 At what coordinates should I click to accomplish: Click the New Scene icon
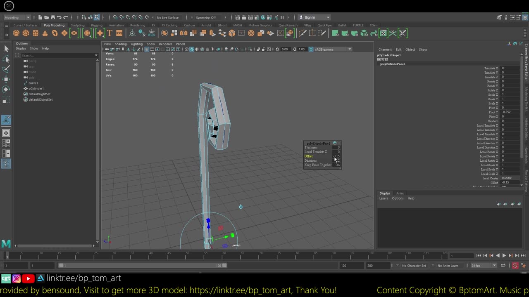click(40, 17)
